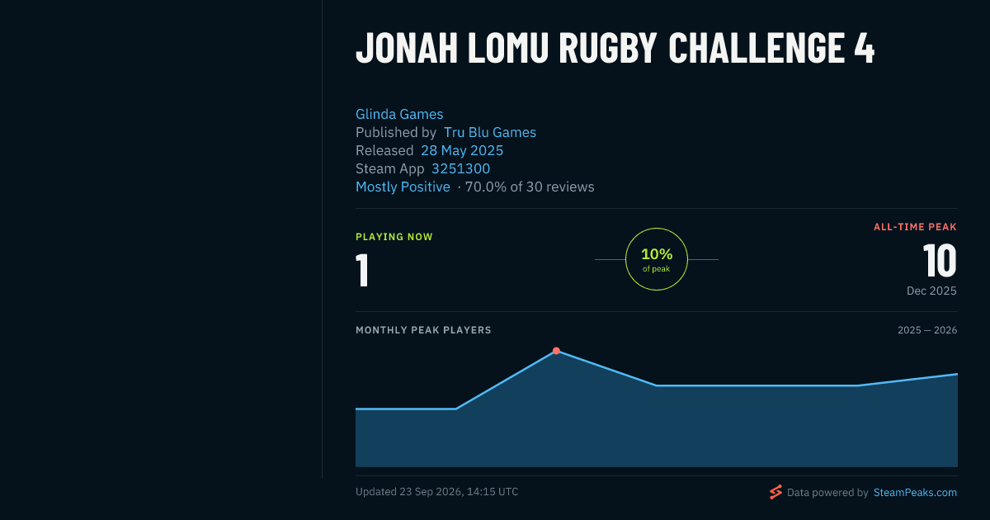Click the 70.0% of 30 reviews text

[x=530, y=187]
